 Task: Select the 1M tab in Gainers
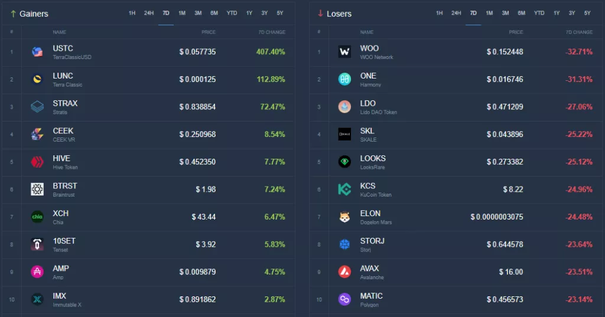182,13
